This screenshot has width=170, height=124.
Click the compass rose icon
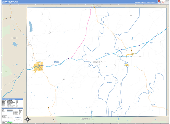tap(28, 119)
